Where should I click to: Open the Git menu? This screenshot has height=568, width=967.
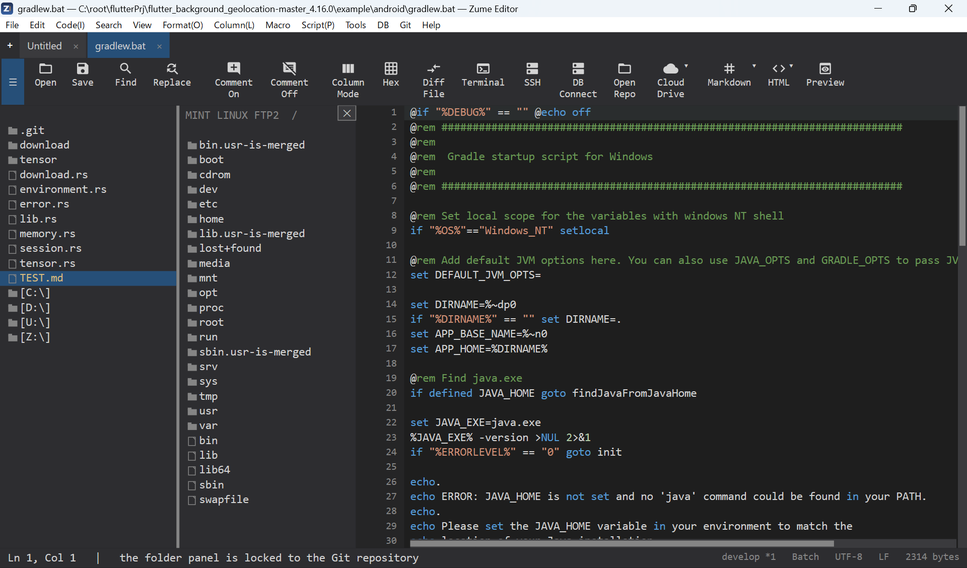click(405, 25)
